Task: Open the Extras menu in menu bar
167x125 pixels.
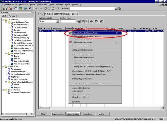Action: click(67, 5)
